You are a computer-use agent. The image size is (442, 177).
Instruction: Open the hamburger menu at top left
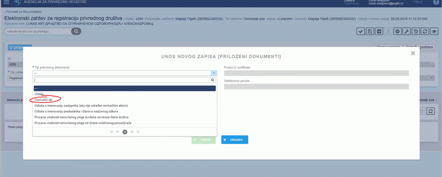[x=7, y=2]
